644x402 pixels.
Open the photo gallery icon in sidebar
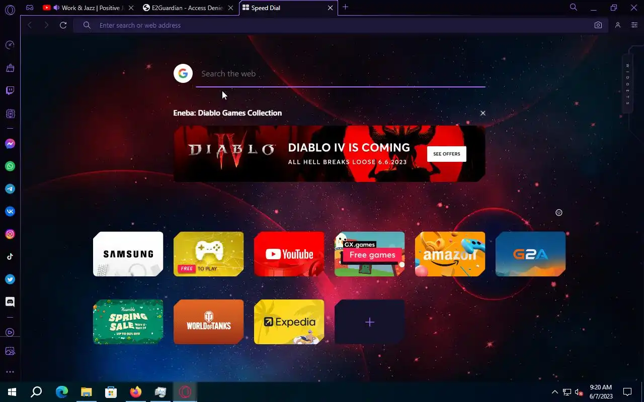coord(10,351)
